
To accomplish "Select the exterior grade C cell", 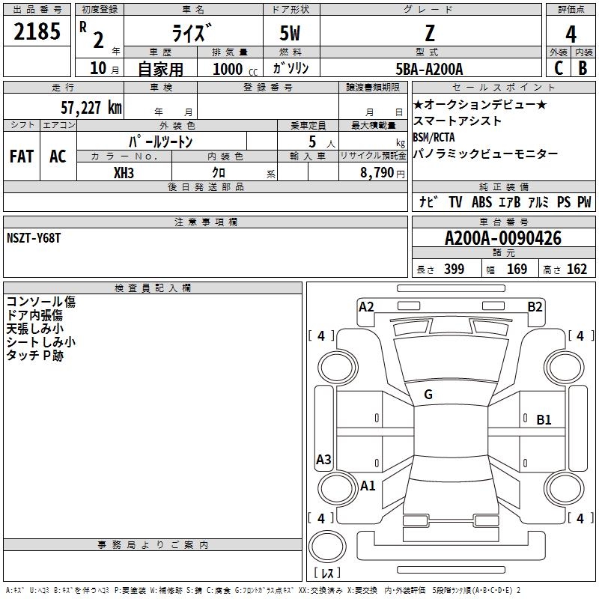I will coord(559,68).
